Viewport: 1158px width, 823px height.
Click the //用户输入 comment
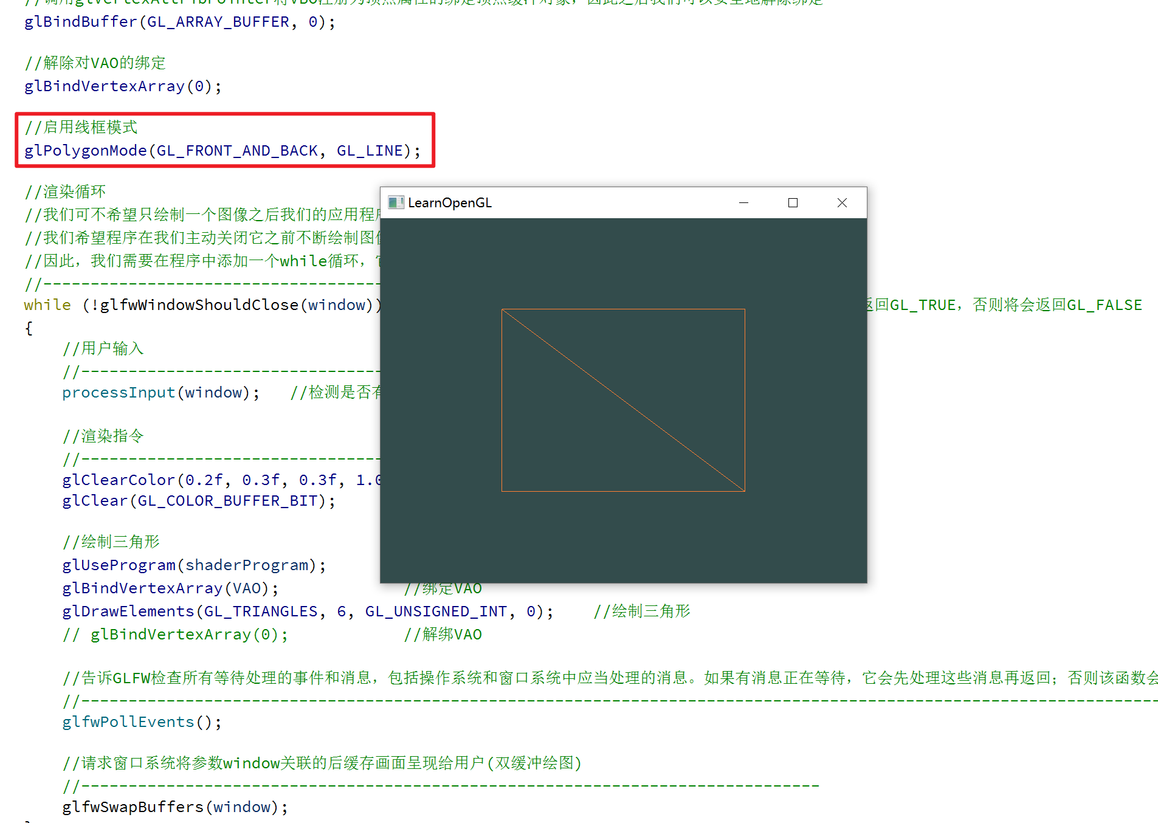(x=103, y=348)
